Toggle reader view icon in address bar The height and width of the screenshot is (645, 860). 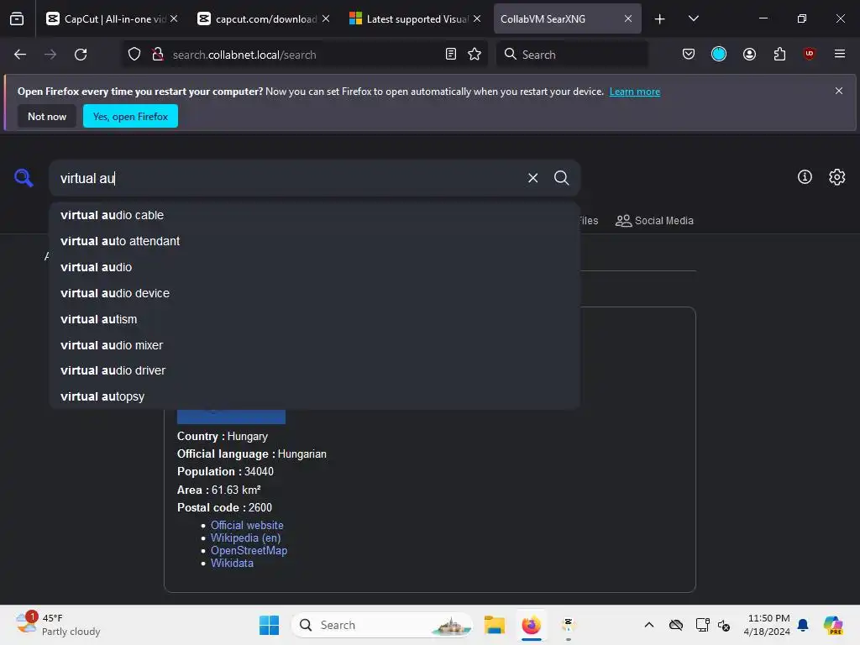click(450, 55)
